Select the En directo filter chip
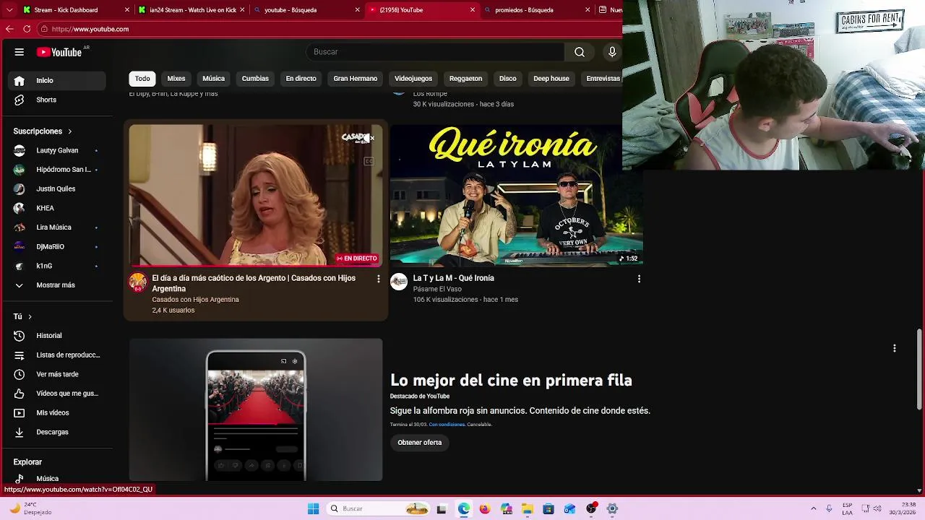The width and height of the screenshot is (925, 520). 301,79
